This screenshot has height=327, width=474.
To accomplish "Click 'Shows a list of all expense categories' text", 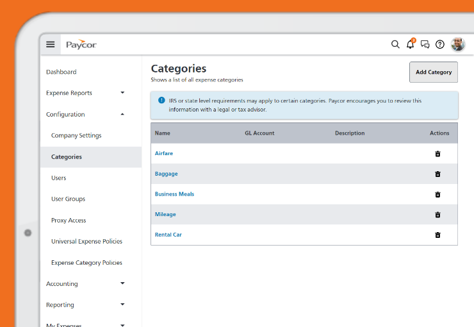I will 197,80.
